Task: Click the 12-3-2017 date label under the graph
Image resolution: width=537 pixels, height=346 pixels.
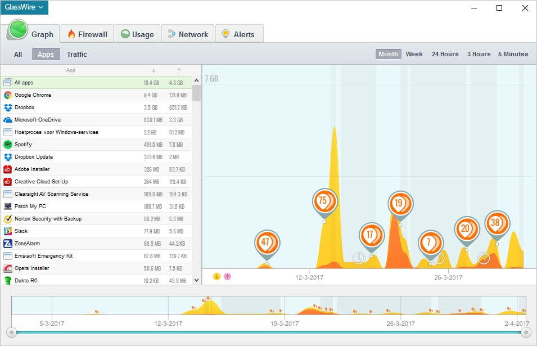Action: (309, 277)
